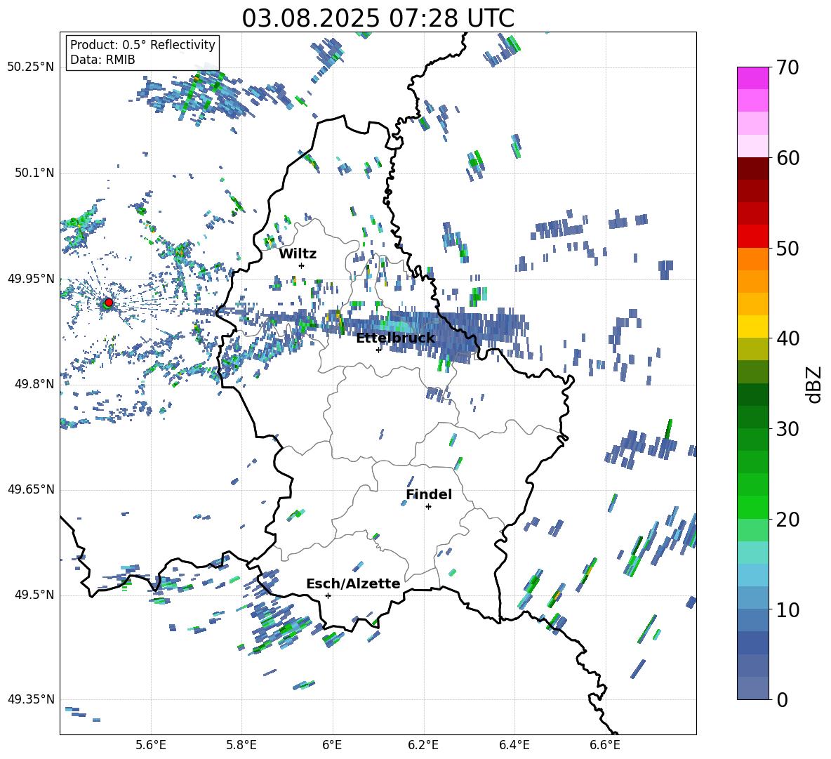Click the bright red 50 dBZ colorbar segment
The width and height of the screenshot is (831, 759).
[x=752, y=236]
